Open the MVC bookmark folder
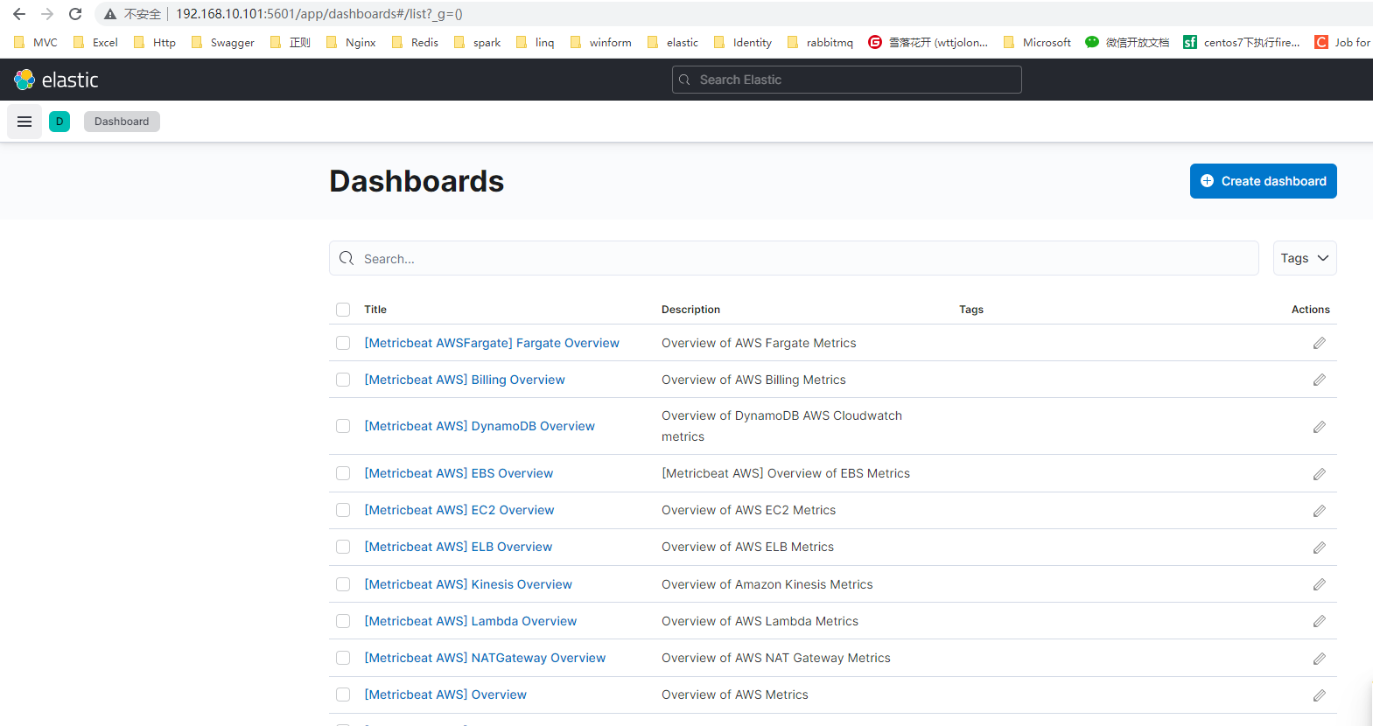 tap(36, 42)
